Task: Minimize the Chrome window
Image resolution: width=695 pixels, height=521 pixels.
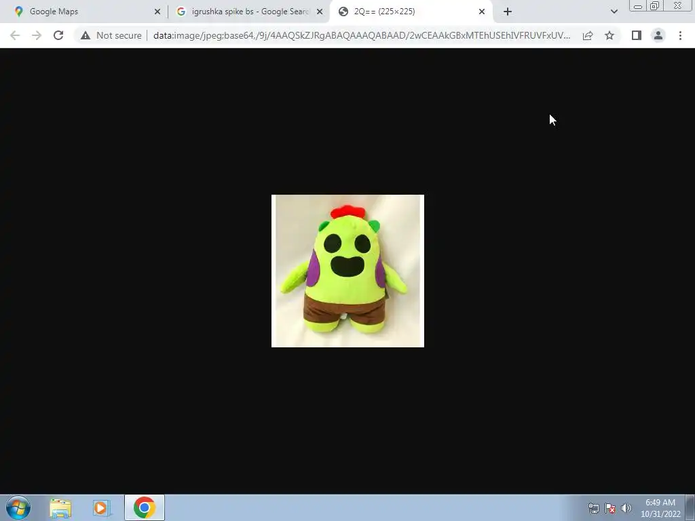Action: point(638,5)
